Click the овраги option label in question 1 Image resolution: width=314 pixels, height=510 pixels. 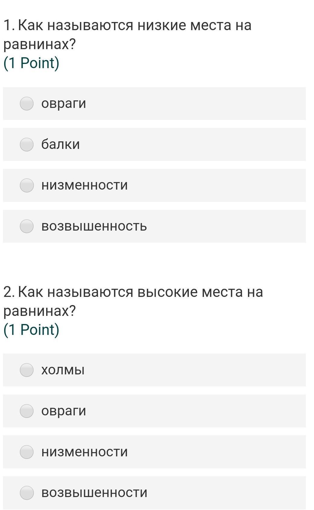pos(64,104)
